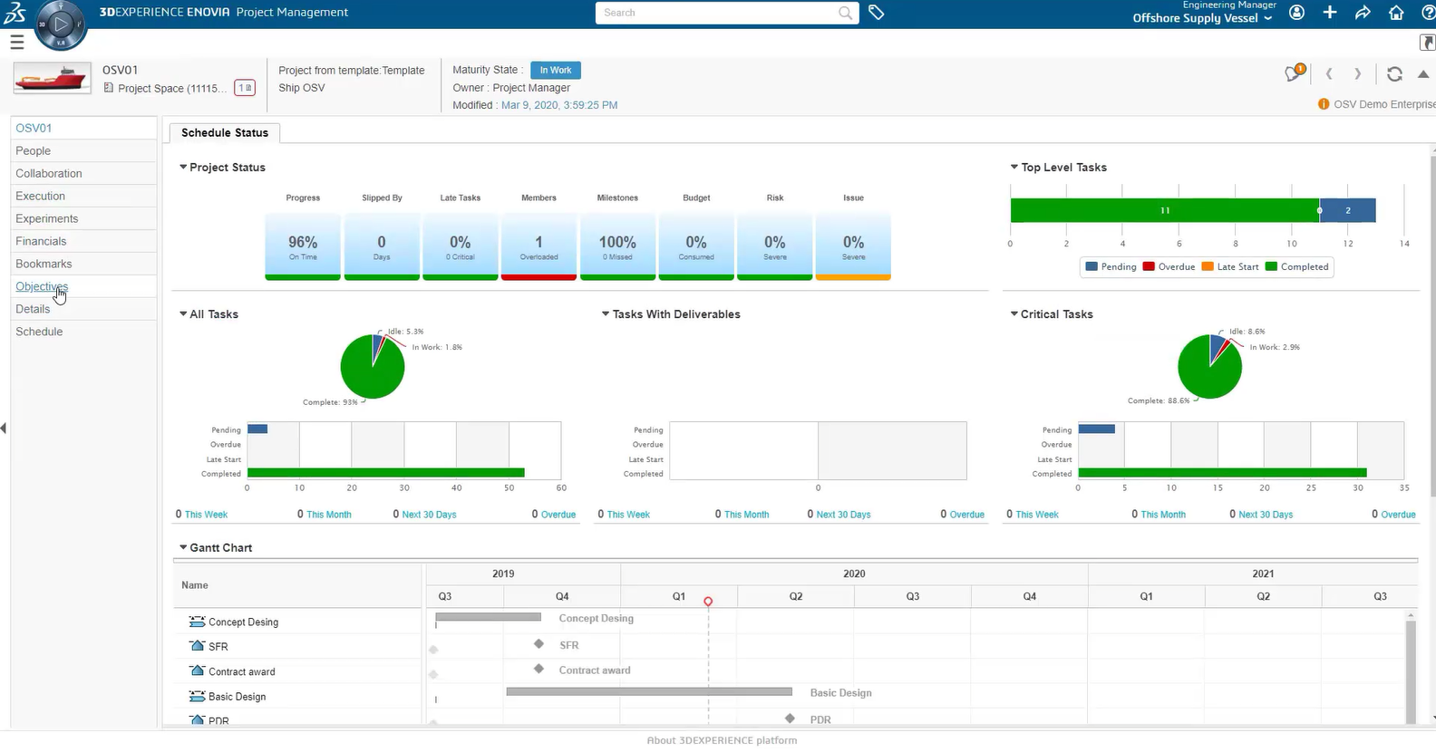Click the tag icon beside search
Image resolution: width=1436 pixels, height=752 pixels.
tap(876, 13)
